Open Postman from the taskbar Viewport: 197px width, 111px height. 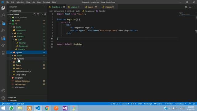click(56, 108)
